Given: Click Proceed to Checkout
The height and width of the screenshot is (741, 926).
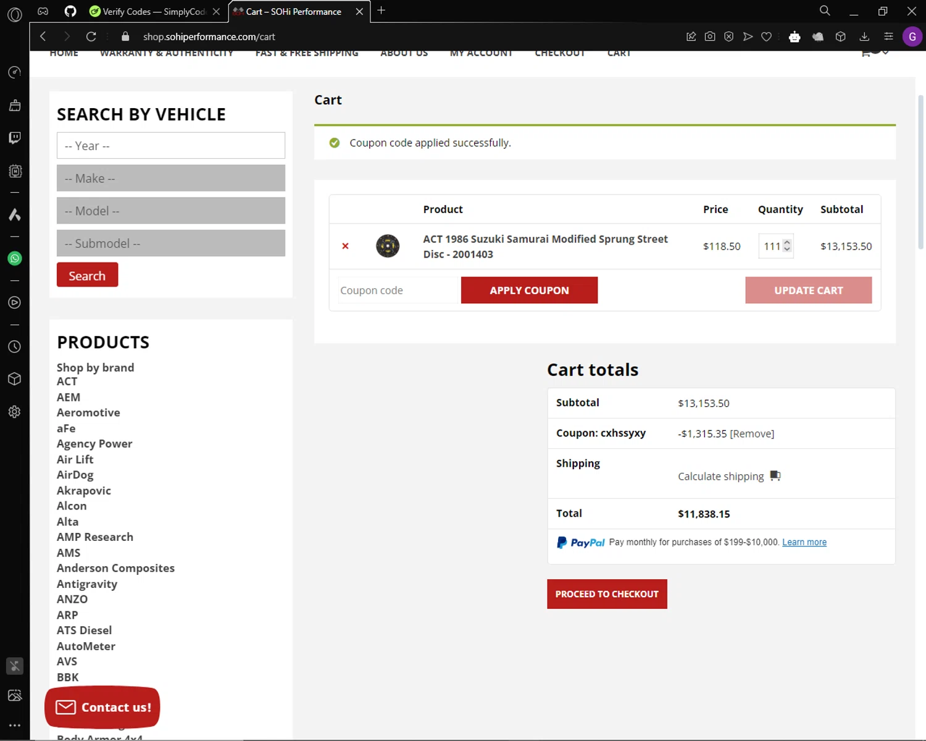Looking at the screenshot, I should [607, 594].
